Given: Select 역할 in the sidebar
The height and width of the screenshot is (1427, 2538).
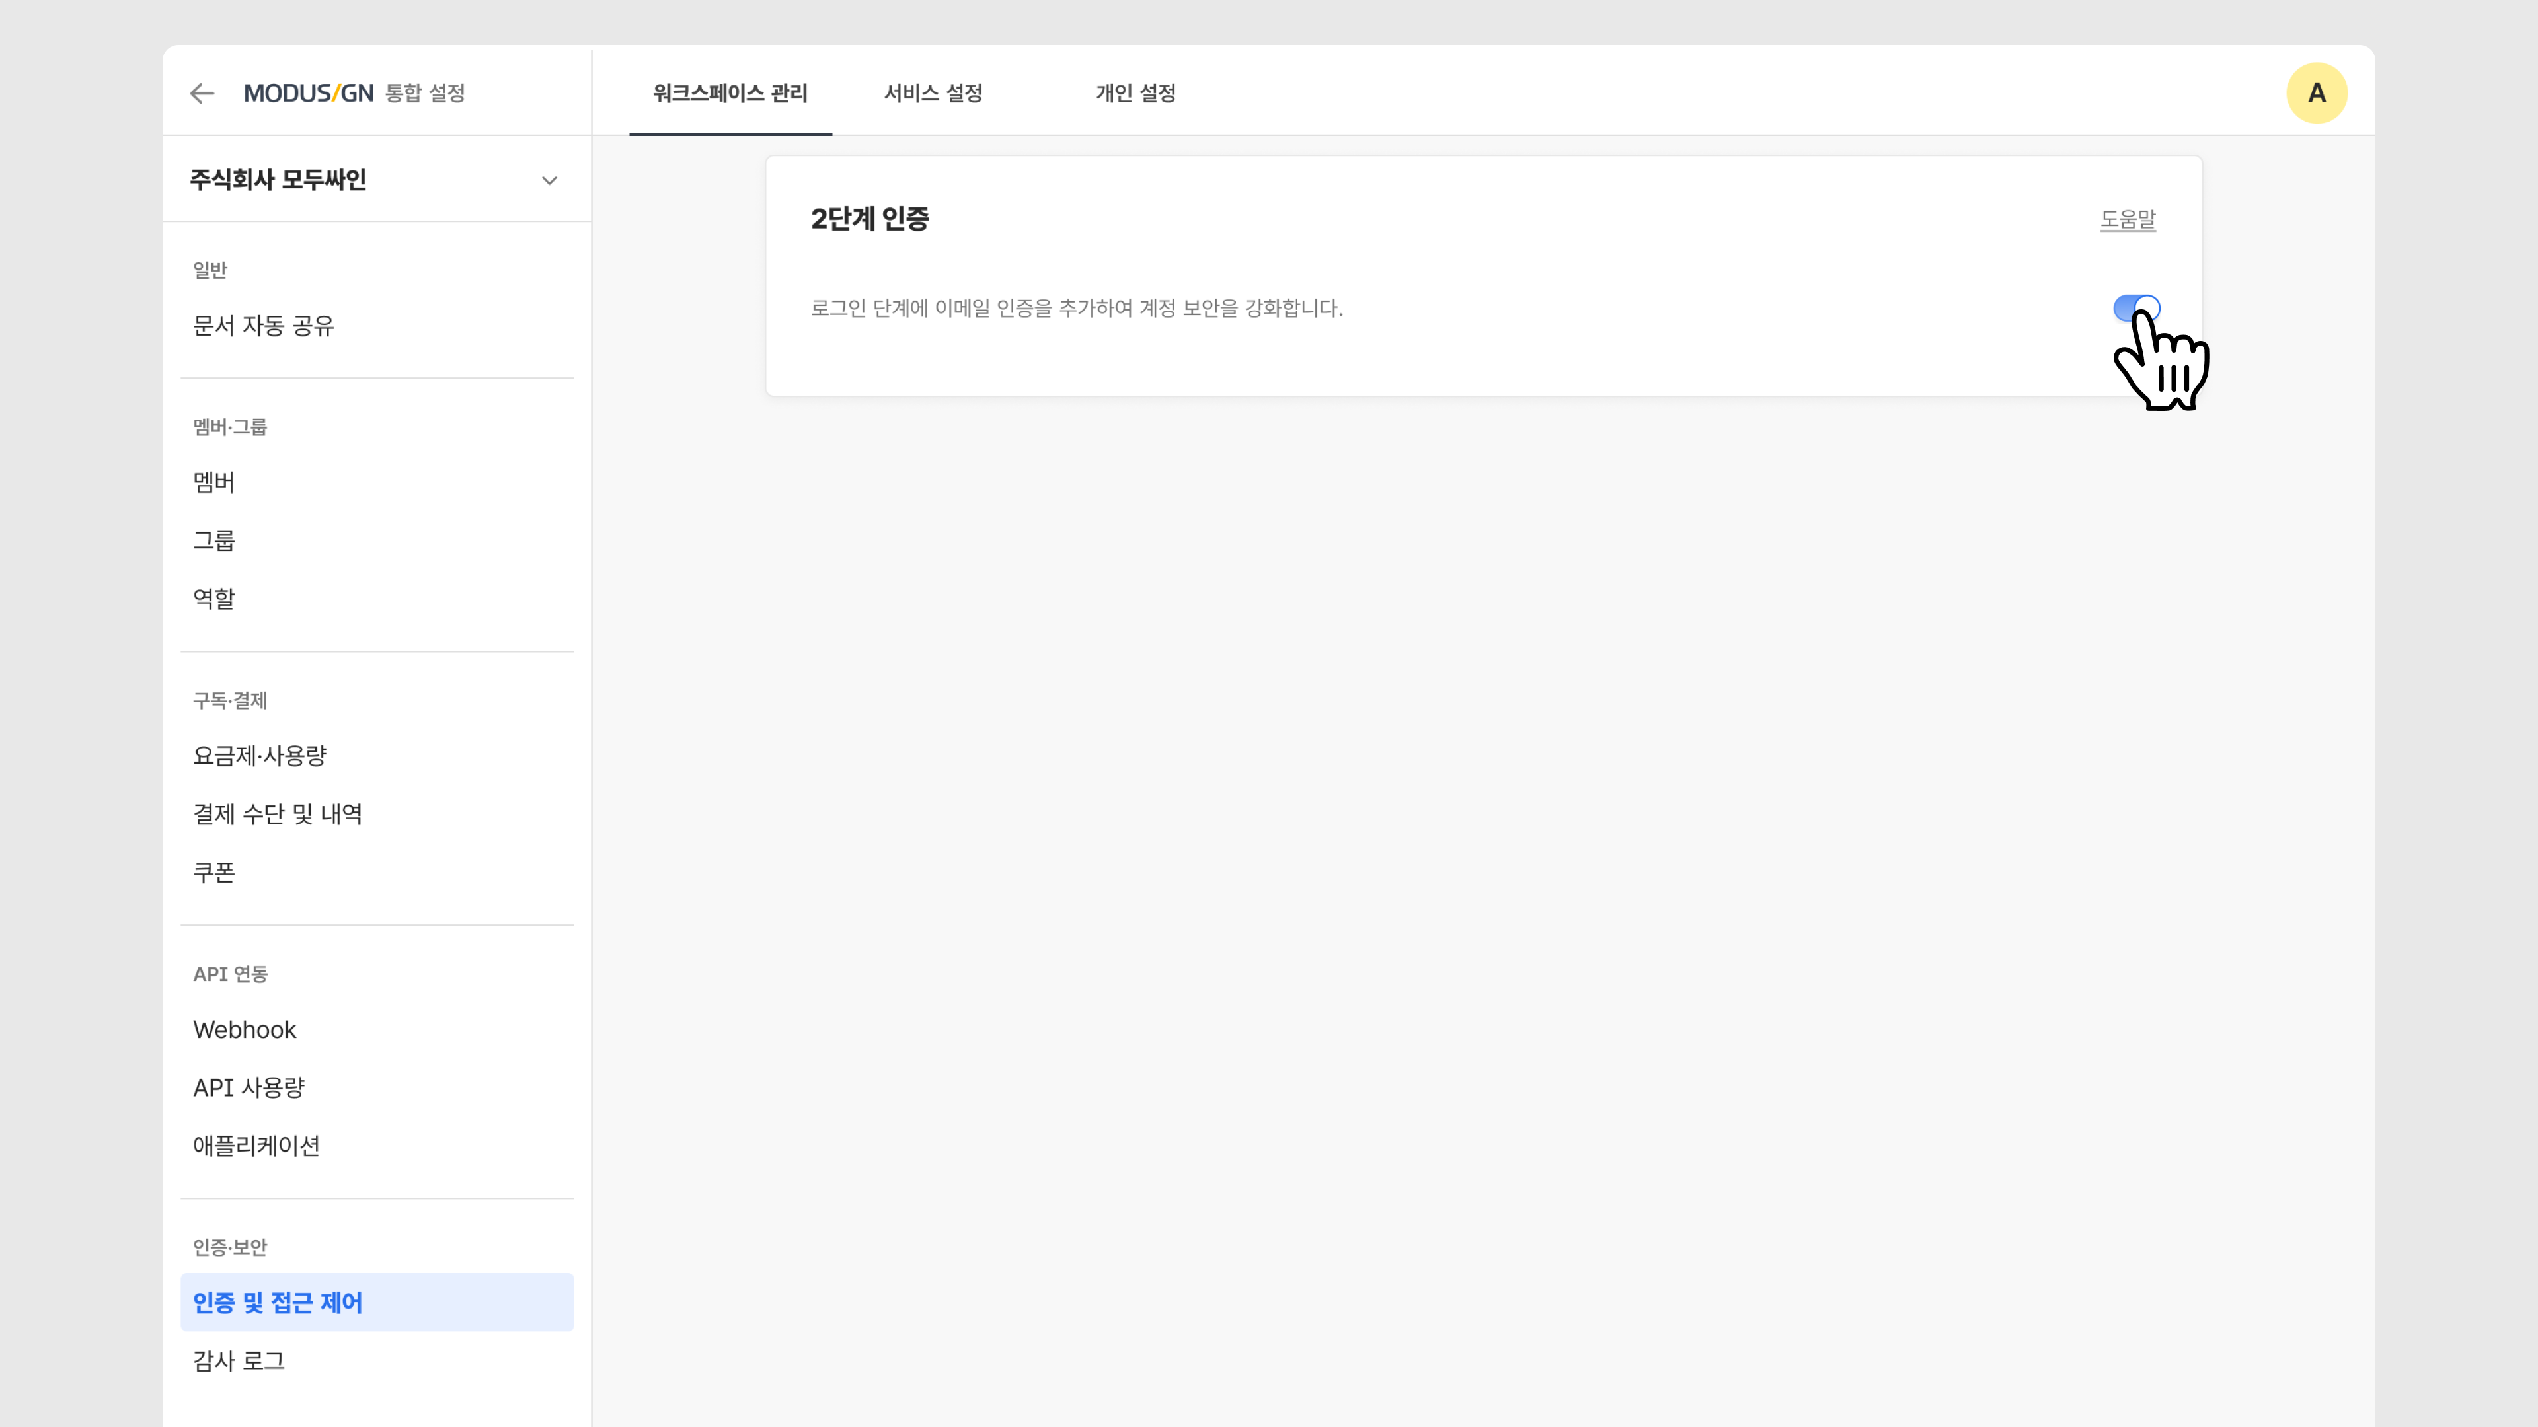Looking at the screenshot, I should [213, 599].
